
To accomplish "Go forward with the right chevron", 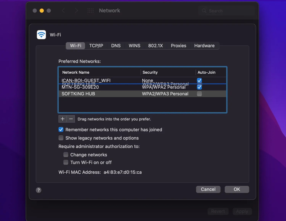I will coord(76,11).
